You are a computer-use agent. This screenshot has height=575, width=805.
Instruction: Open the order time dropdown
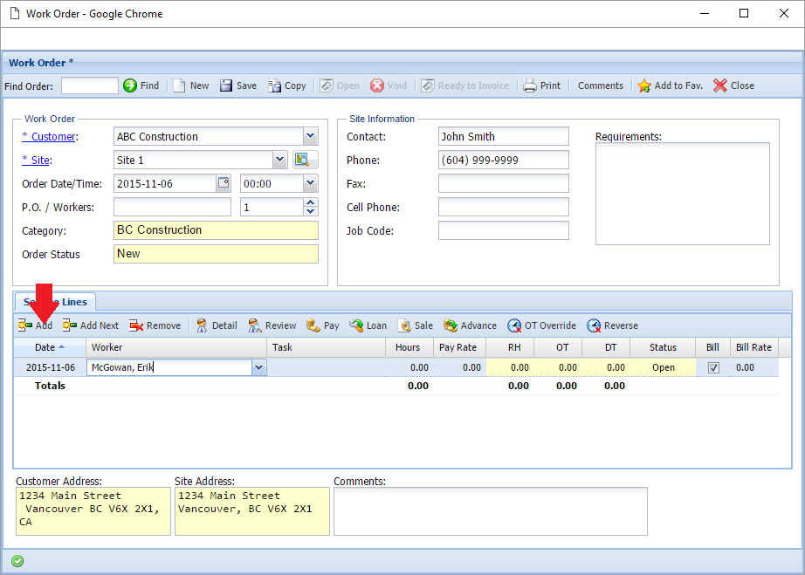[310, 183]
